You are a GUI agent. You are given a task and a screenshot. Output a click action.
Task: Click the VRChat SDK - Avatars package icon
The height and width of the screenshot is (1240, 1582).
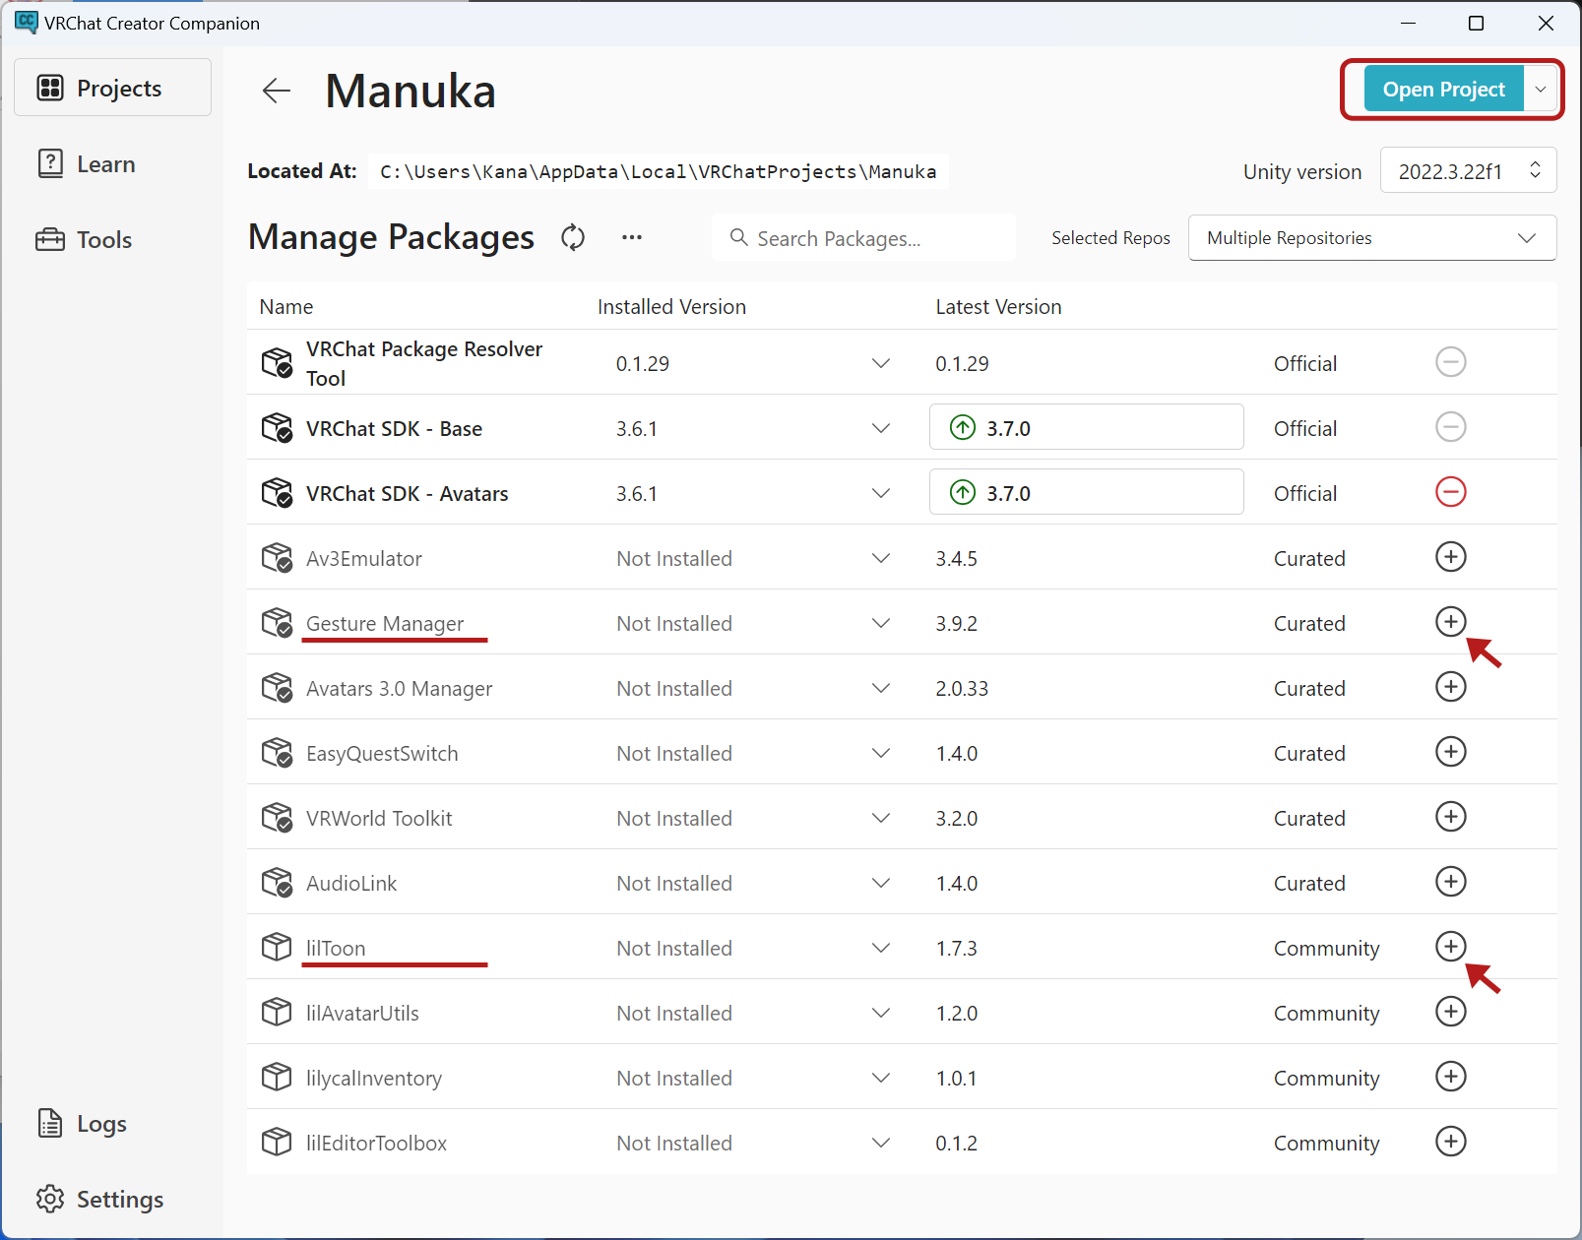277,493
